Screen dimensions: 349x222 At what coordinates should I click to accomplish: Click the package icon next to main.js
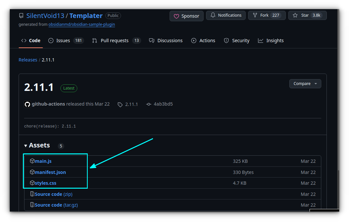tap(32, 161)
